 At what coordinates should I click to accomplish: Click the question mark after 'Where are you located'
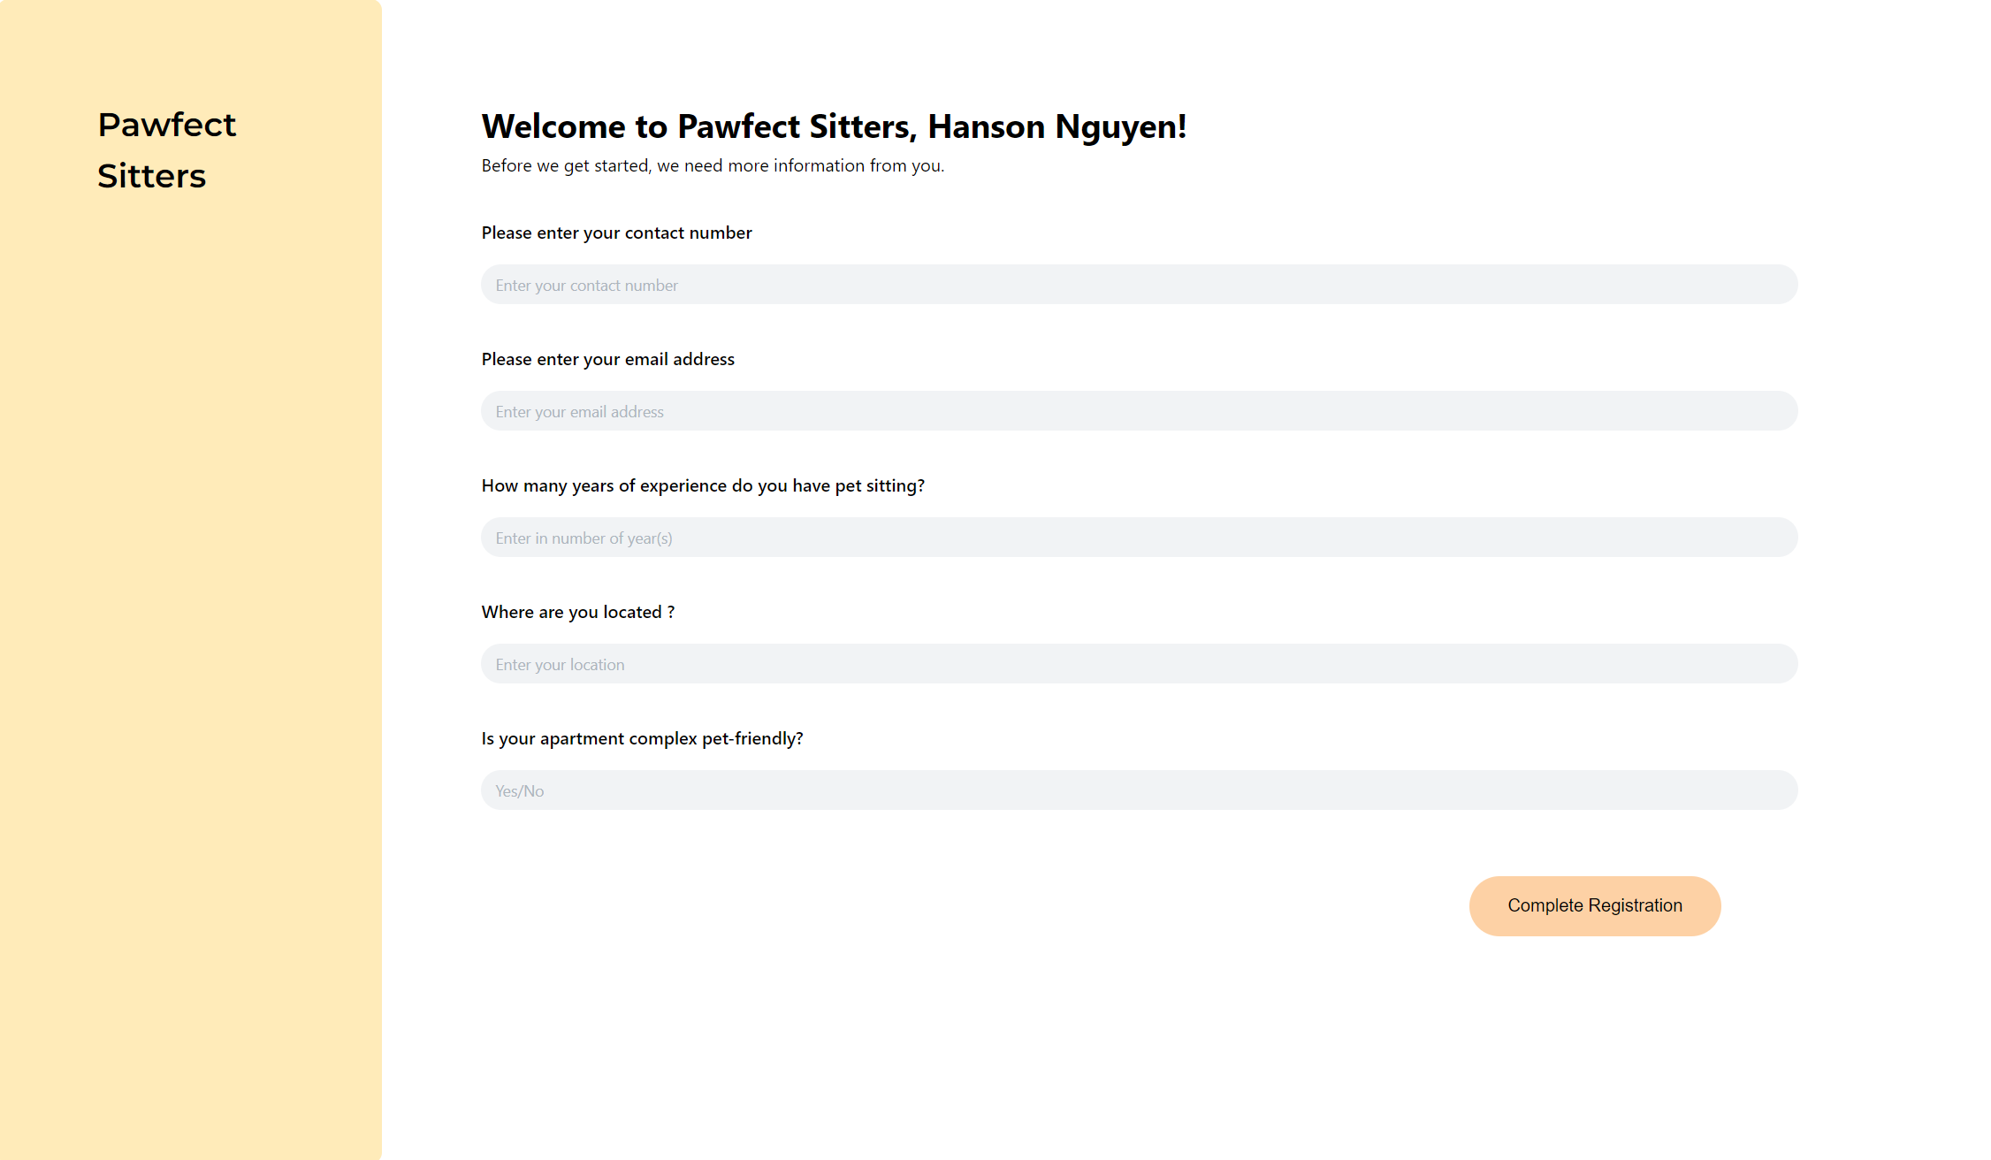click(671, 612)
